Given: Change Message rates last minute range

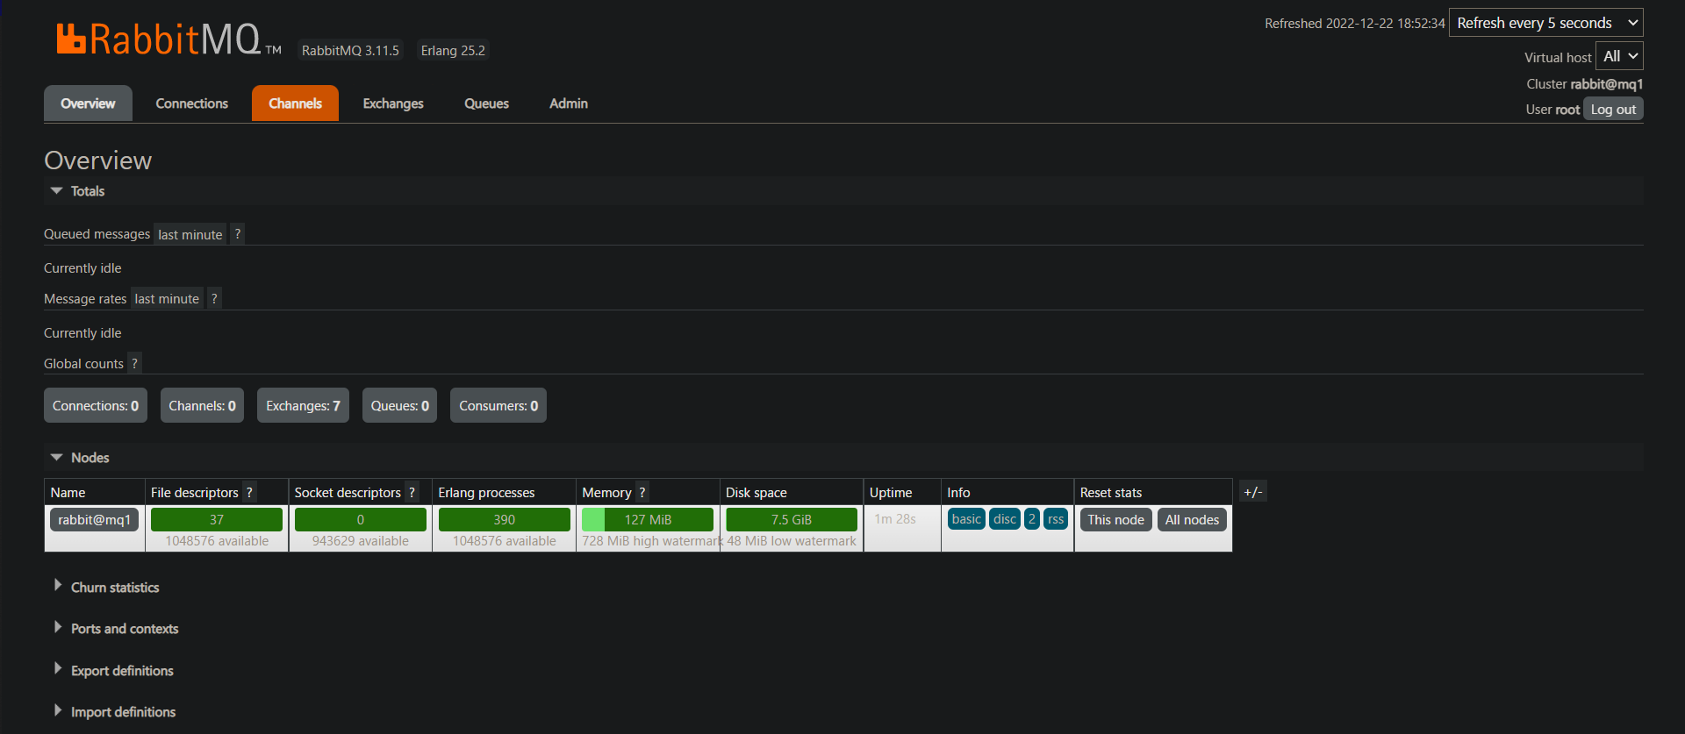Looking at the screenshot, I should [167, 298].
